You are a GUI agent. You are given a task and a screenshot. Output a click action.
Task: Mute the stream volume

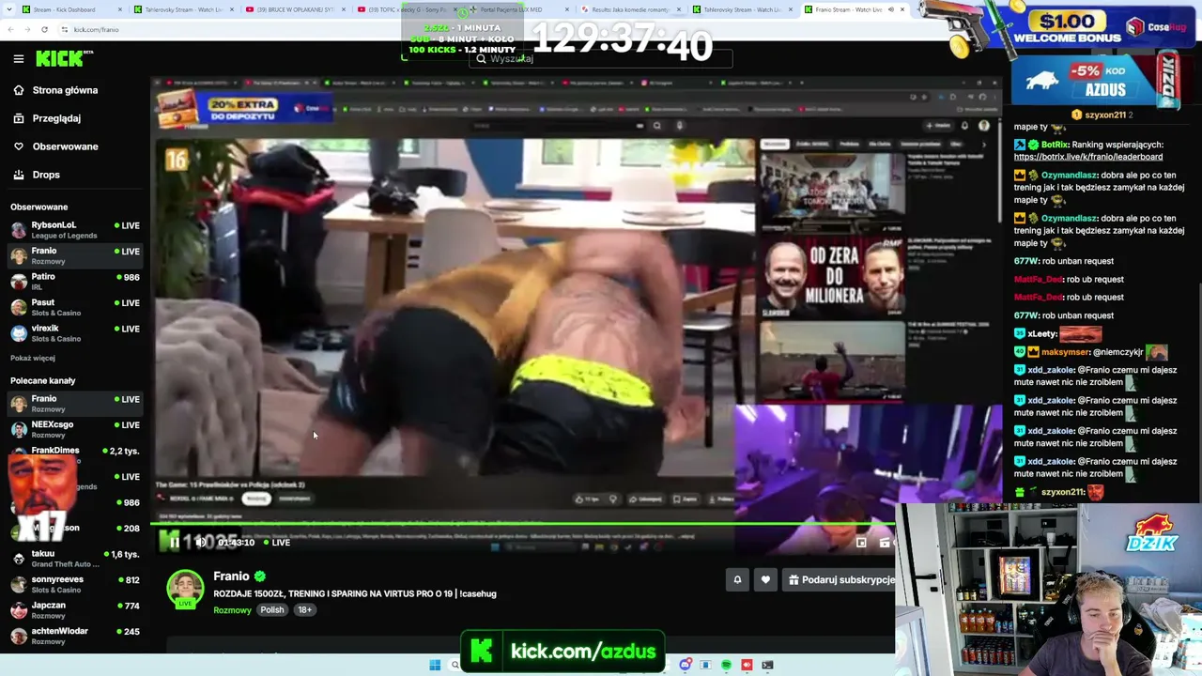(x=200, y=543)
